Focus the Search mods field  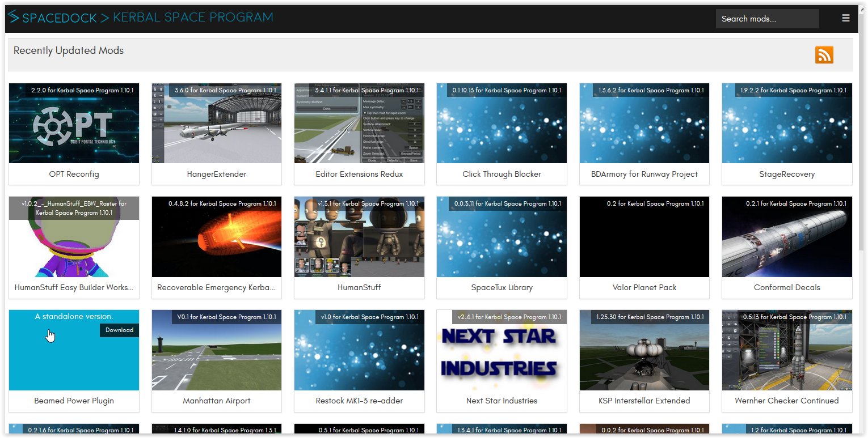point(767,19)
